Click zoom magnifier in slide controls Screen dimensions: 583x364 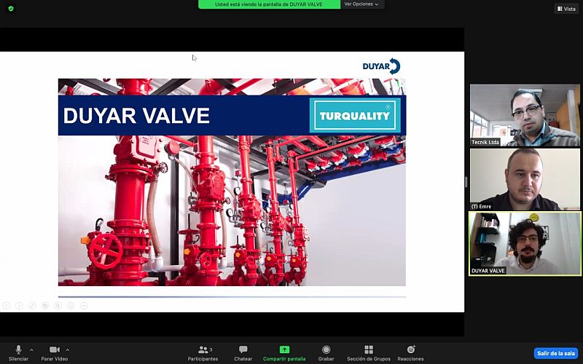point(58,306)
